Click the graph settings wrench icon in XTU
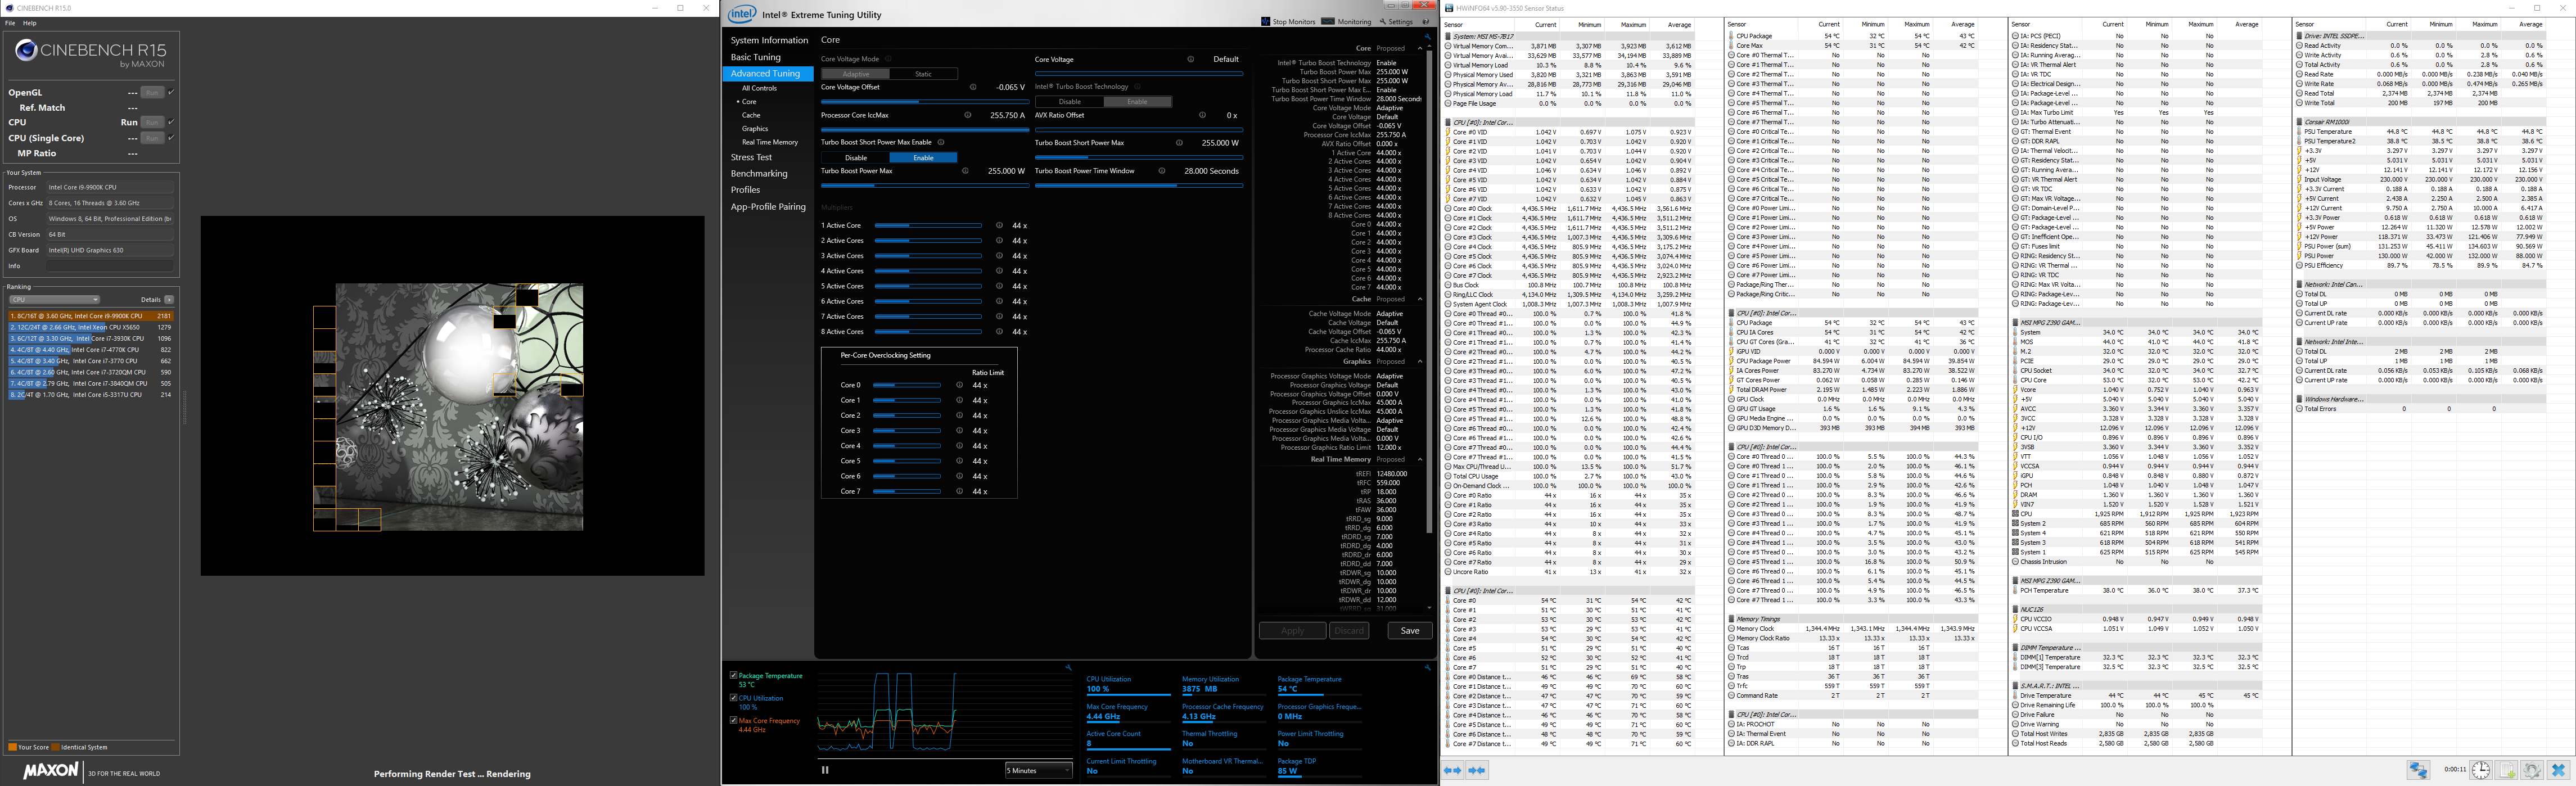Viewport: 2576px width, 786px height. point(1068,667)
